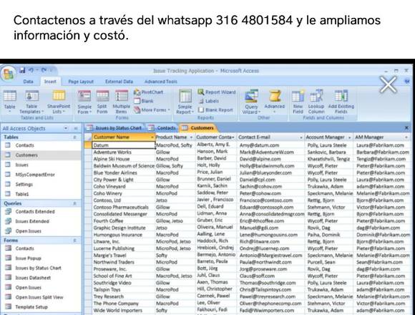Screen dimensions: 415x315
Task: Collapse the navigation pane with chevron button
Action: pyautogui.click(x=76, y=128)
